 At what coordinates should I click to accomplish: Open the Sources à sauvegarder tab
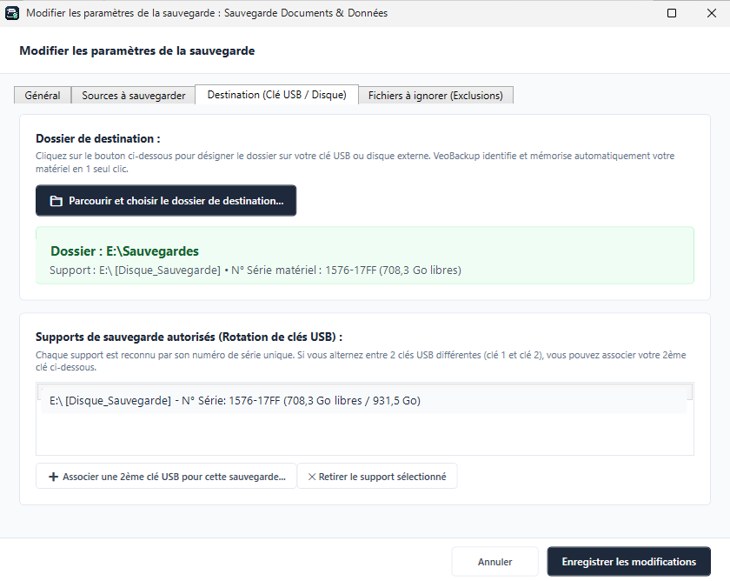coord(134,95)
